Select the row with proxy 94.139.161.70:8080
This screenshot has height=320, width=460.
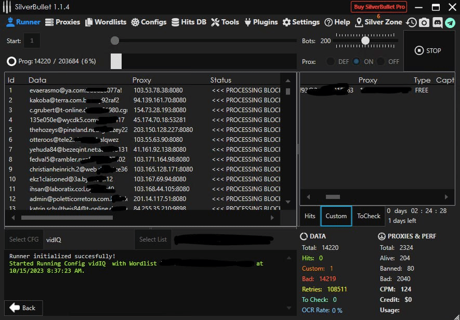tap(143, 100)
